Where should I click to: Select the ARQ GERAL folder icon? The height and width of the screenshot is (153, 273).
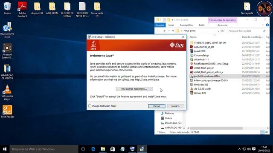coord(52,8)
